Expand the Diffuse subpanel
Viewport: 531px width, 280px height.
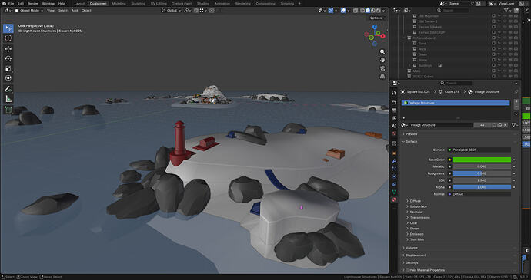tap(415, 201)
